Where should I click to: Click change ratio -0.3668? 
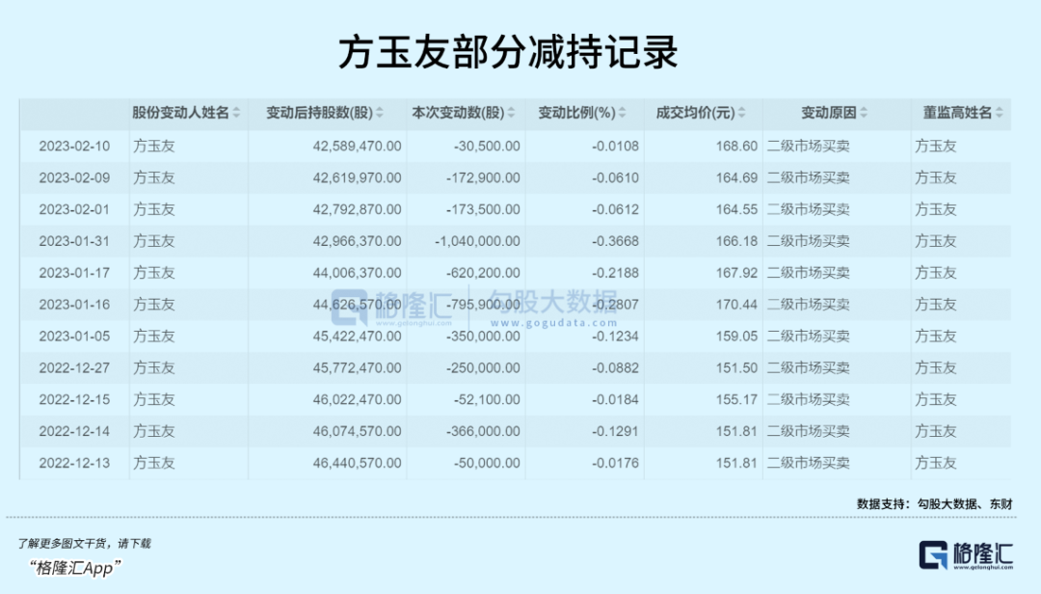[615, 241]
